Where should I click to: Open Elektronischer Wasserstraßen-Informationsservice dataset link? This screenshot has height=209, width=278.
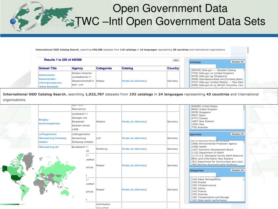point(51,81)
